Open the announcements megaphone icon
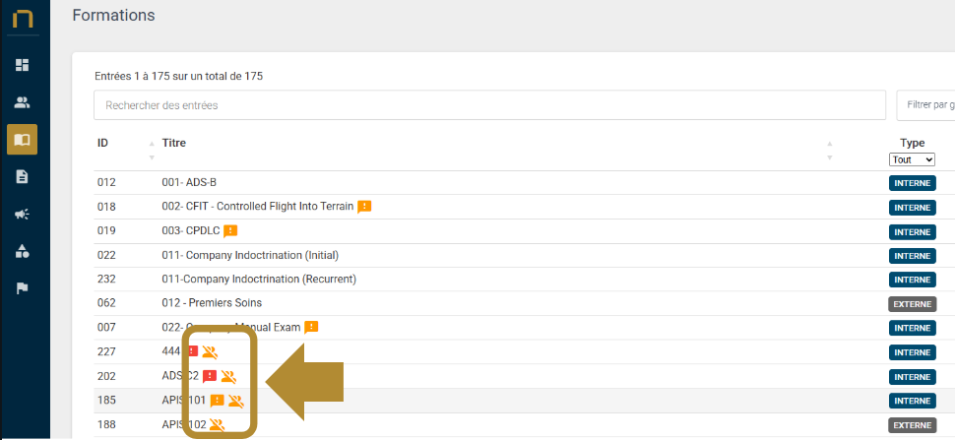Screen dimensions: 955x440 click(x=23, y=215)
